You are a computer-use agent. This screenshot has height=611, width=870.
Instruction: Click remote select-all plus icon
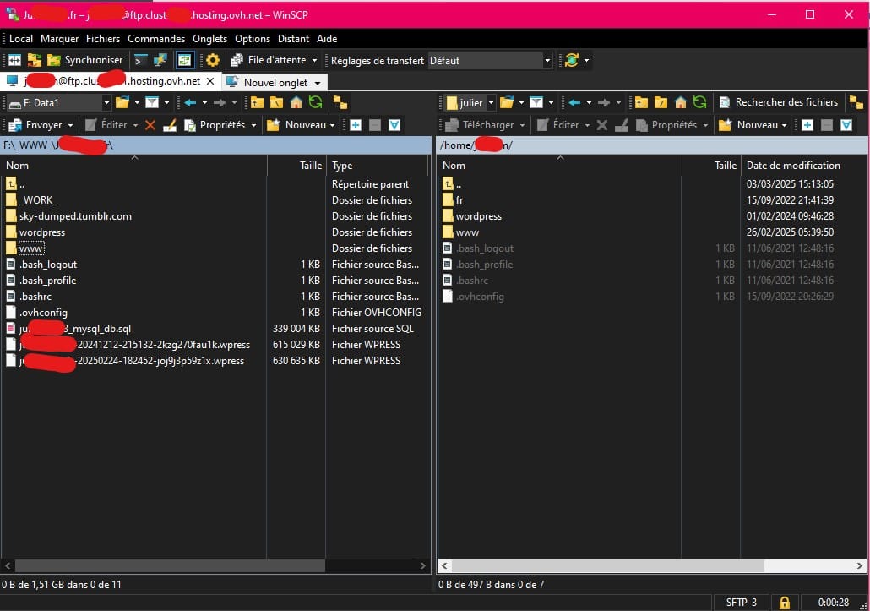[x=807, y=125]
